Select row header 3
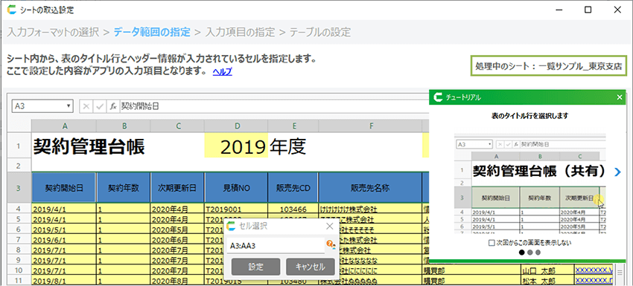 [19, 187]
